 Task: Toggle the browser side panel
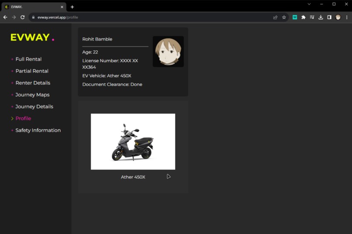point(329,17)
